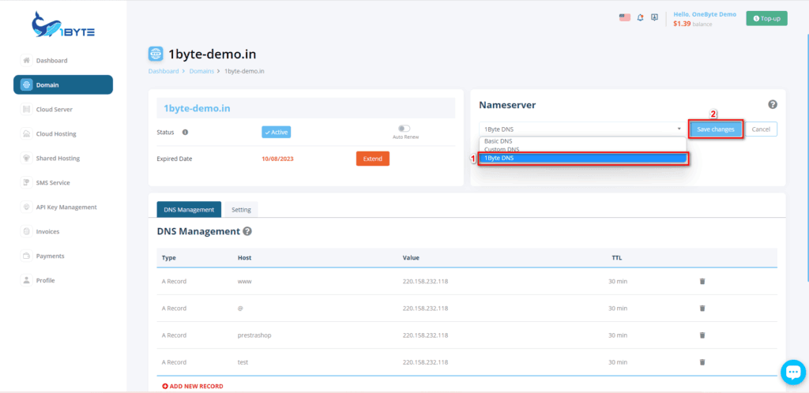
Task: Click the domain globe icon beside page title
Action: (156, 54)
